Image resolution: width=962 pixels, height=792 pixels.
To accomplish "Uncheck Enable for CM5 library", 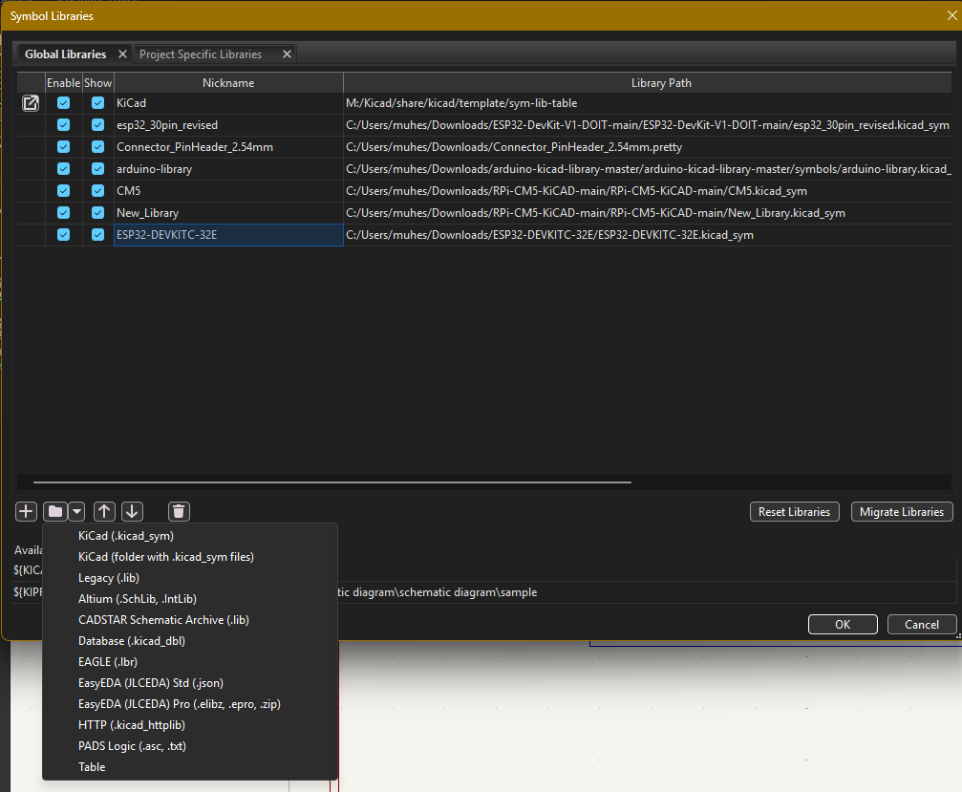I will [x=63, y=191].
